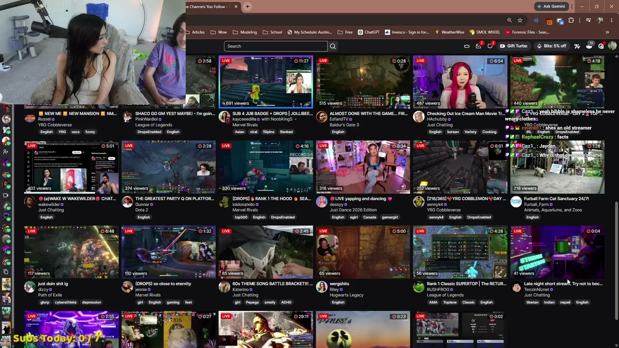Open a new browser tab with plus button
619x348 pixels.
[248, 6]
